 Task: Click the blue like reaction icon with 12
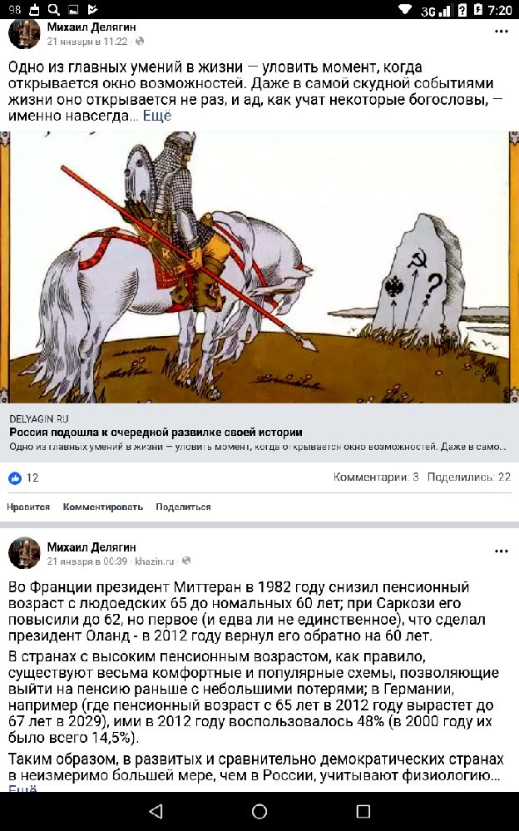[x=15, y=478]
